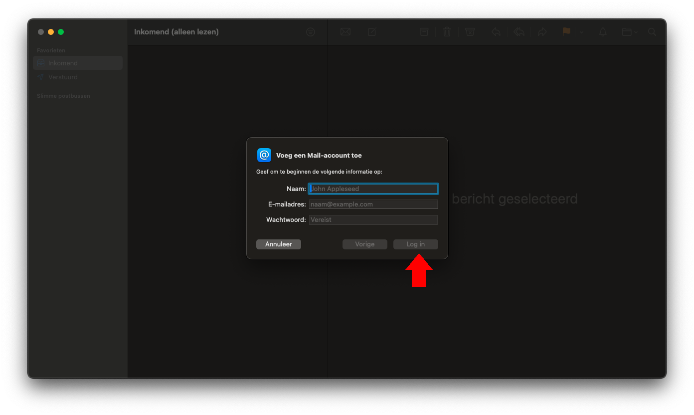Select Inkomend mailbox in sidebar

coord(62,63)
